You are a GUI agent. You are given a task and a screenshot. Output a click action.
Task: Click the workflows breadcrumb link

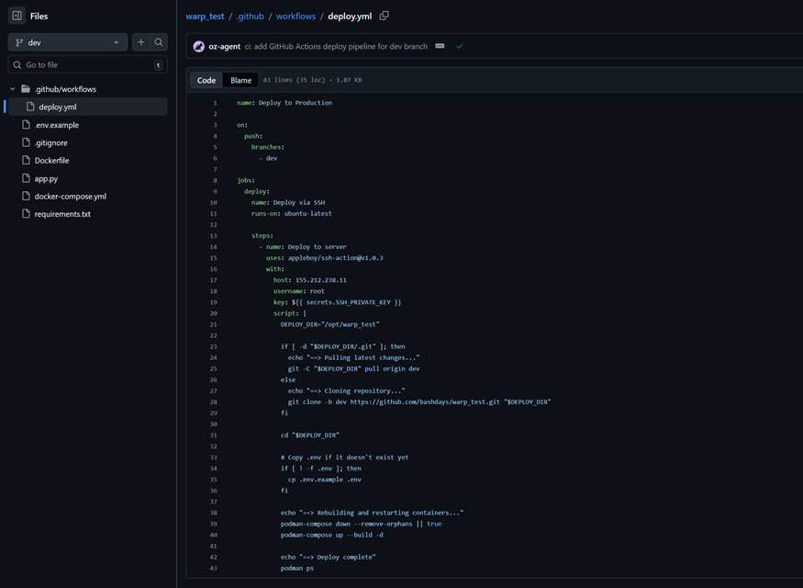click(x=296, y=16)
